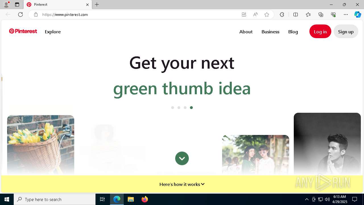Screen dimensions: 364x205
Task: Click the red Log in button
Action: coord(320,32)
